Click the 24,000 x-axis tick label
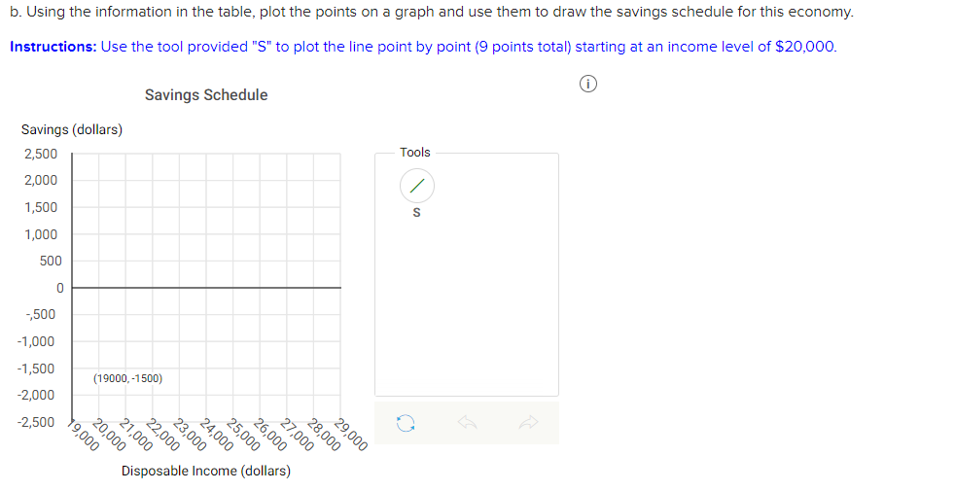The height and width of the screenshot is (491, 955). 216,436
